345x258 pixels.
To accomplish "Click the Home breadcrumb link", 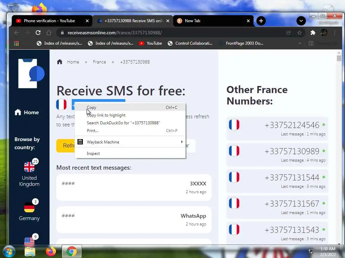I will tap(73, 62).
